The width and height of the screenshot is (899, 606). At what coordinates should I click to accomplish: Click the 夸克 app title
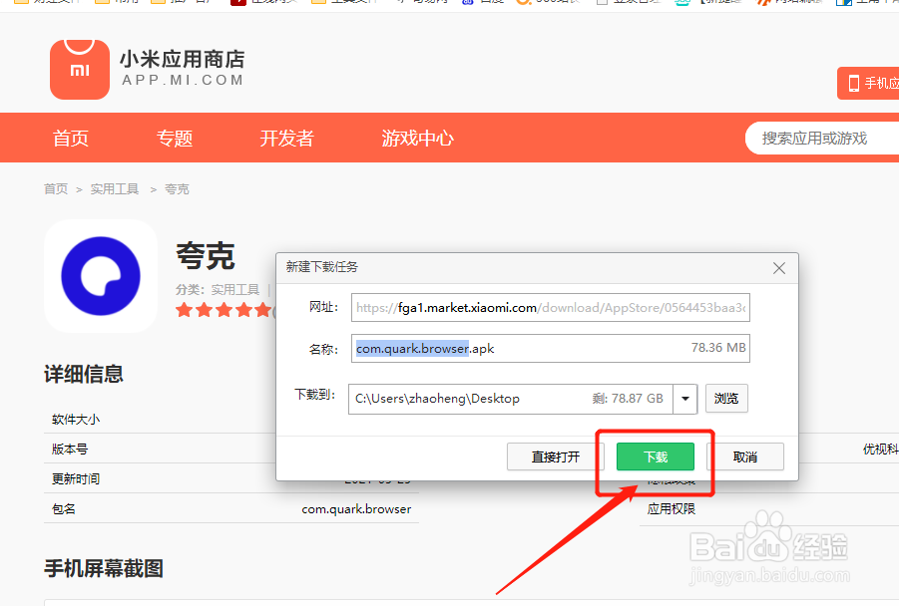[206, 255]
